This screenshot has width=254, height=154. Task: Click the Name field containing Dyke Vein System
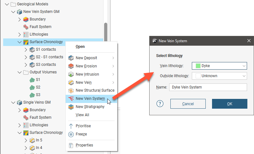point(208,87)
